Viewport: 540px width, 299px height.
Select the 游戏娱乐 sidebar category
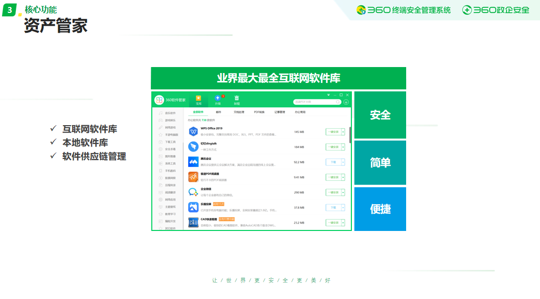(168, 120)
